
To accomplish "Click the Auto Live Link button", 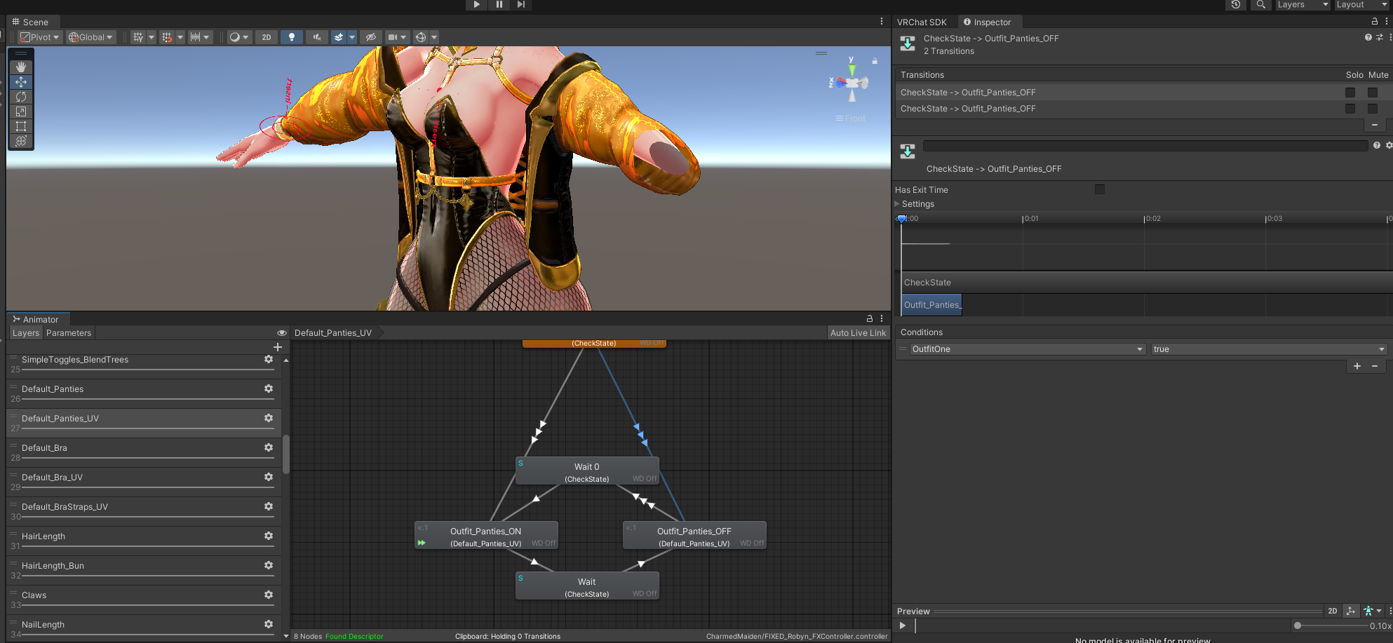I will coord(859,333).
